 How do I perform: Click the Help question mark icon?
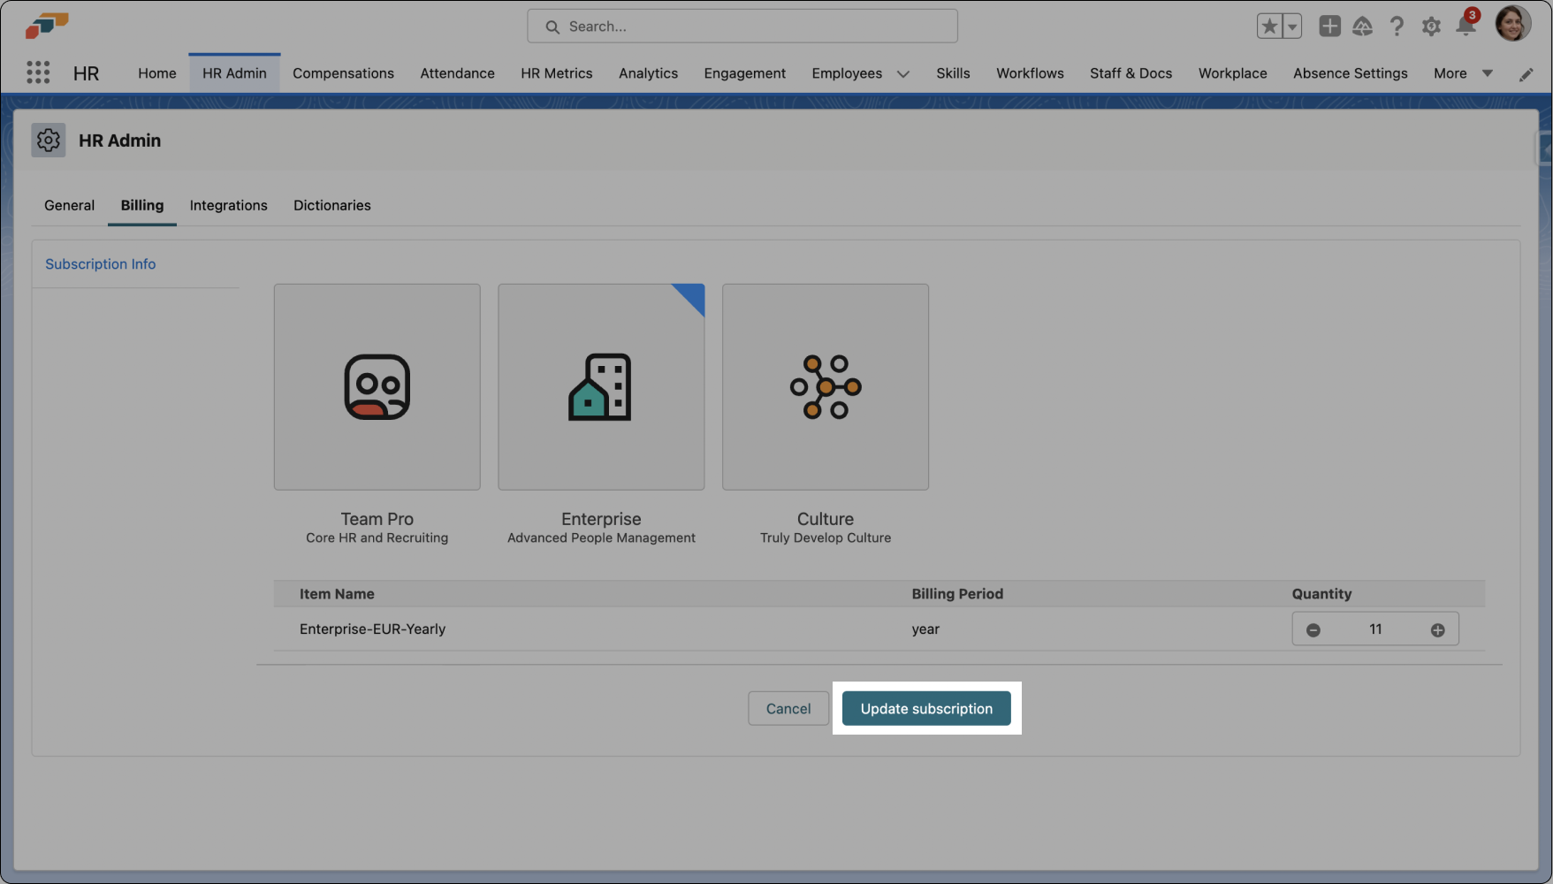tap(1397, 27)
